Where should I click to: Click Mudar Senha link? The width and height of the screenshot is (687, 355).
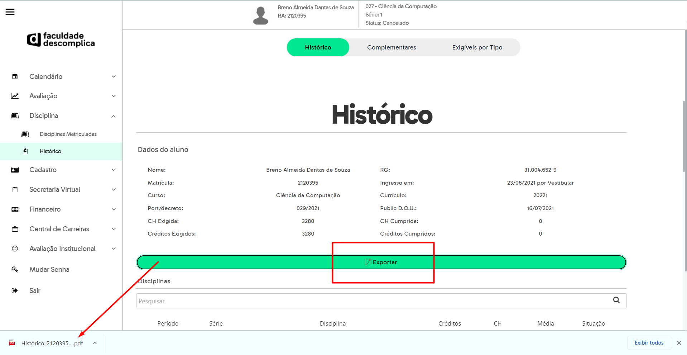click(x=49, y=269)
